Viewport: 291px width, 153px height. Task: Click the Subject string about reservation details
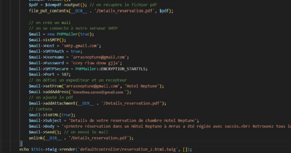click(134, 121)
